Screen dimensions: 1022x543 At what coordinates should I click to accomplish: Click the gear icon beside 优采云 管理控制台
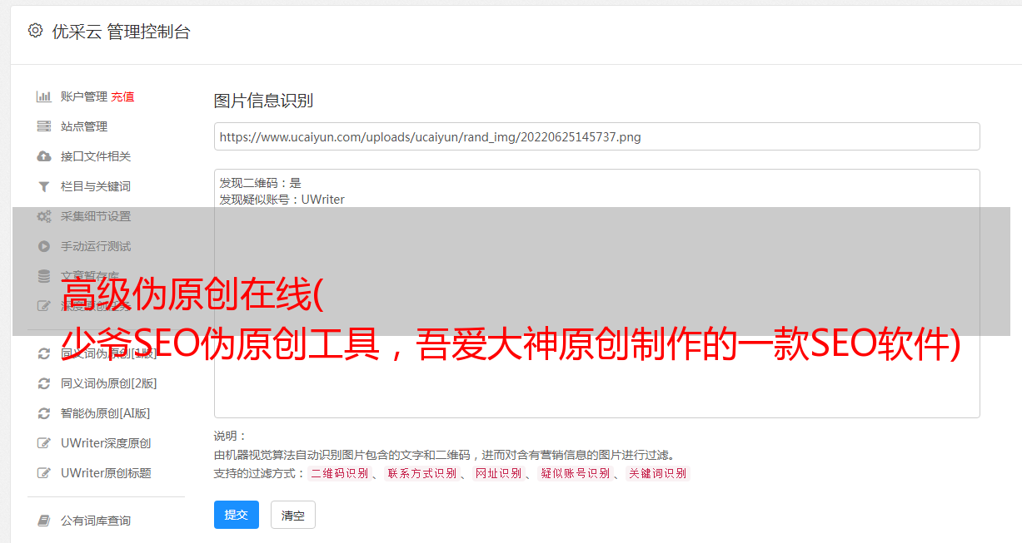pyautogui.click(x=35, y=31)
